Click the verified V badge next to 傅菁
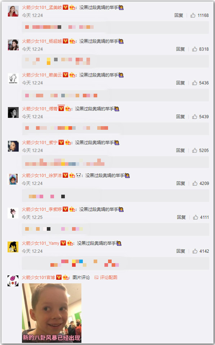 tap(61, 109)
